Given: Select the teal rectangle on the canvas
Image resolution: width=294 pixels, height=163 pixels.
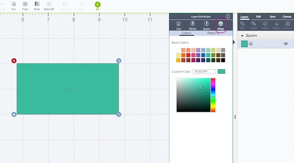Looking at the screenshot, I should pos(68,89).
